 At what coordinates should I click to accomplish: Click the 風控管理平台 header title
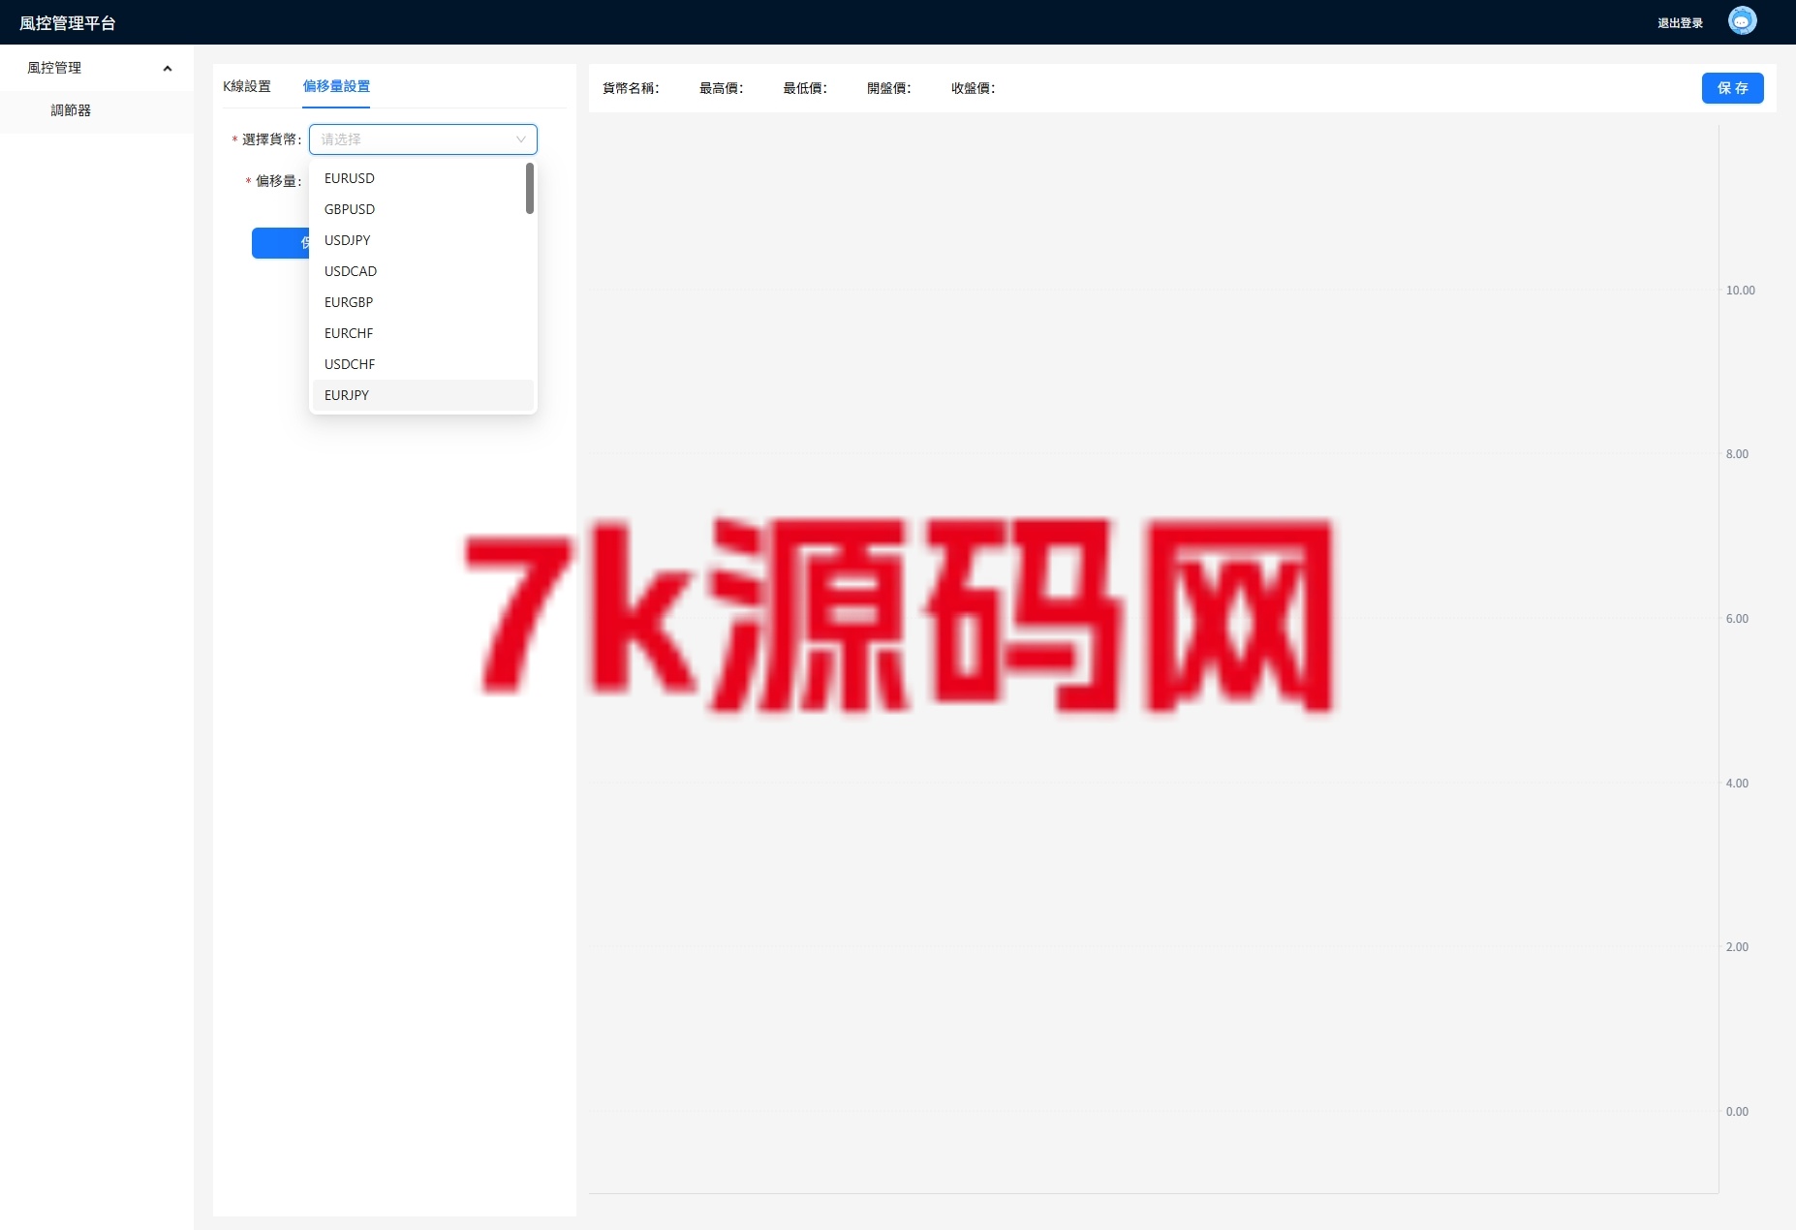pos(68,23)
